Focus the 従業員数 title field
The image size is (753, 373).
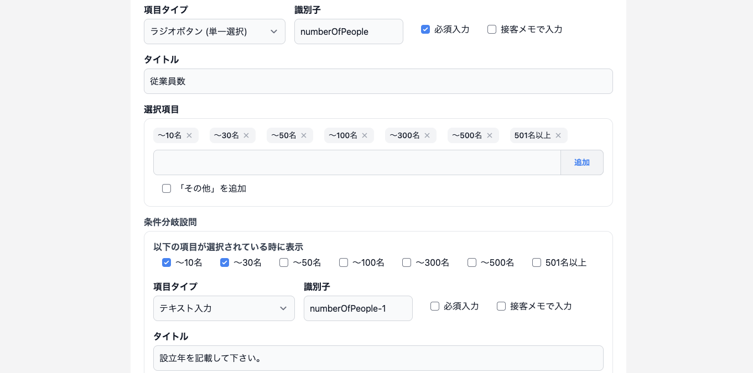[x=378, y=81]
